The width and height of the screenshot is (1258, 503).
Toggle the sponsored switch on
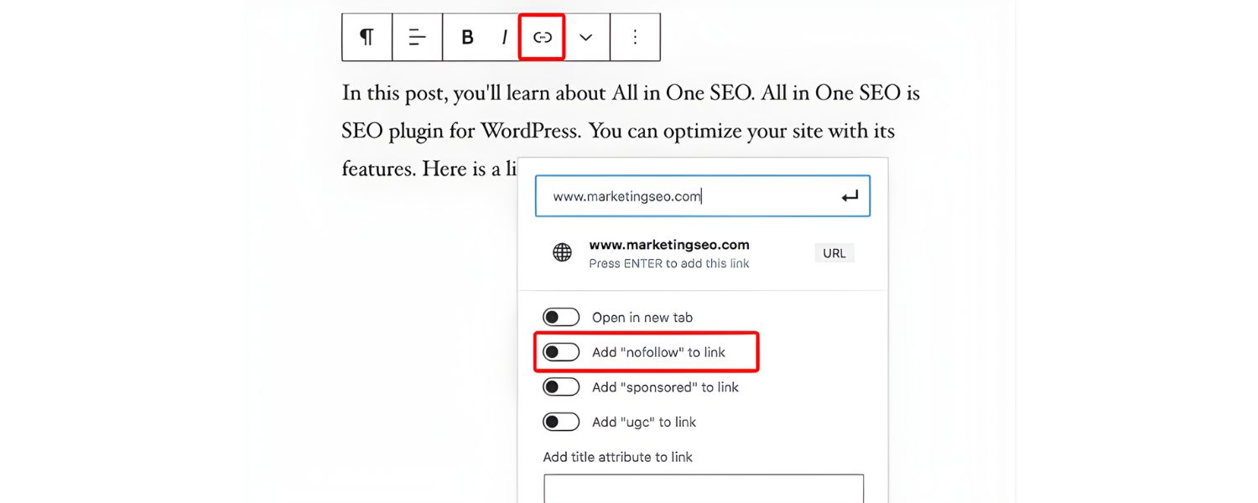(x=561, y=386)
